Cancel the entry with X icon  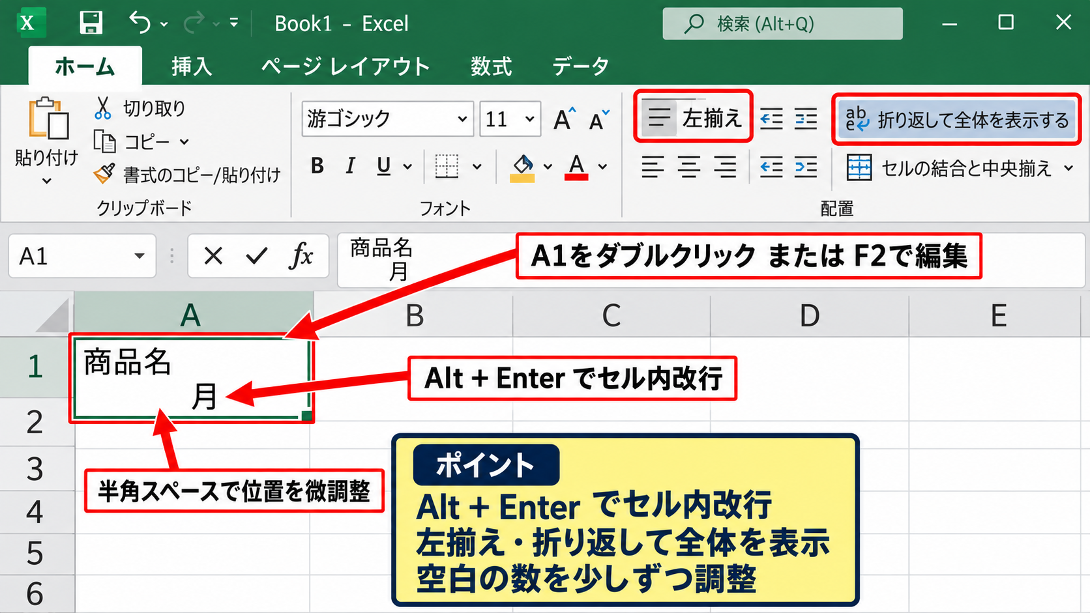[213, 256]
